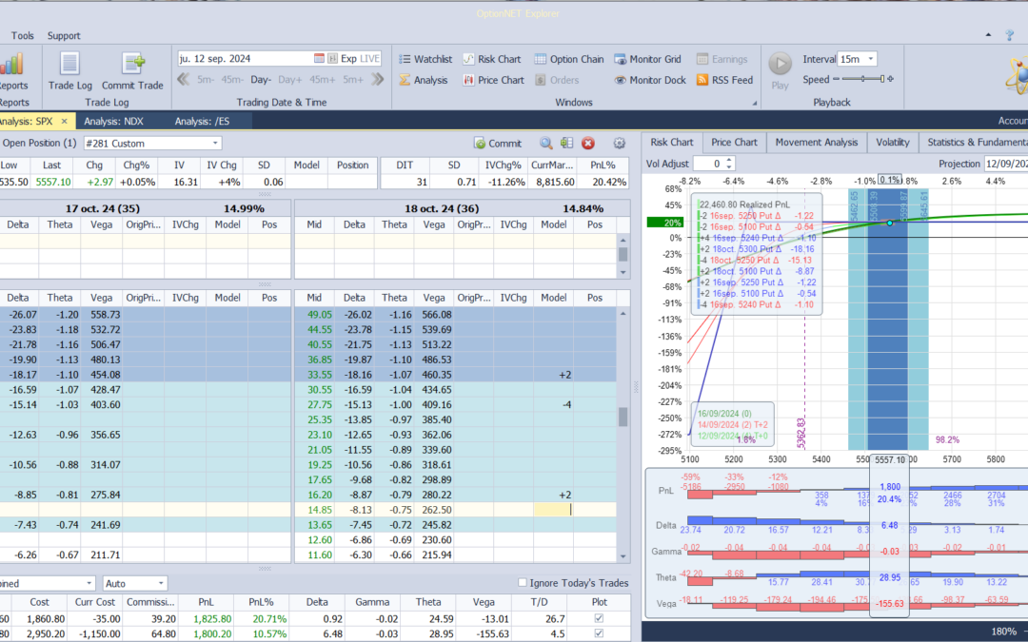Select the Movement Analysis tab
Screen dimensions: 1028x642
tap(816, 143)
